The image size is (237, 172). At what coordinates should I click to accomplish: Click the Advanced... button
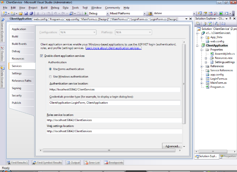point(172,146)
